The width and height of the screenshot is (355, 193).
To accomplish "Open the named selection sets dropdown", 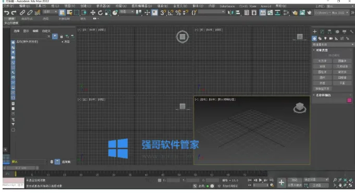I will pyautogui.click(x=212, y=11).
